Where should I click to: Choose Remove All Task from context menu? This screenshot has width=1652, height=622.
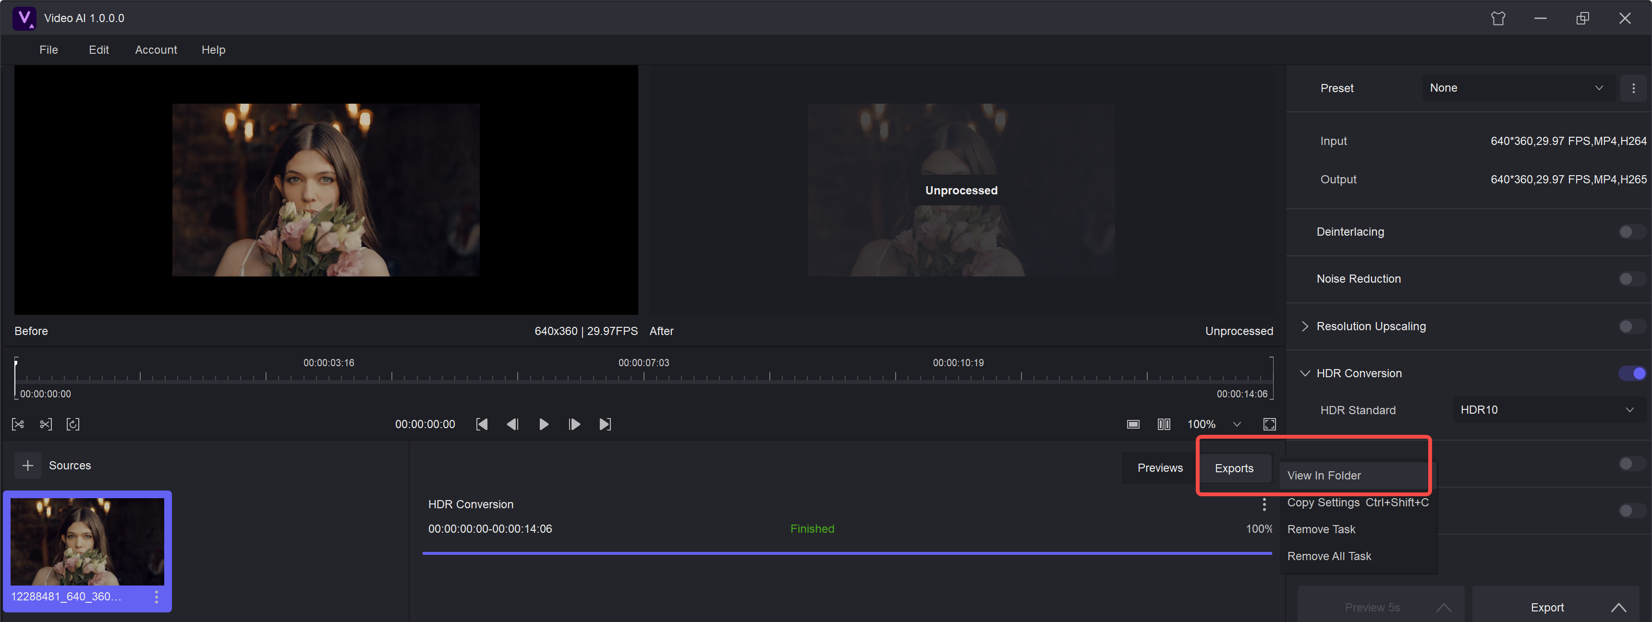(x=1358, y=557)
